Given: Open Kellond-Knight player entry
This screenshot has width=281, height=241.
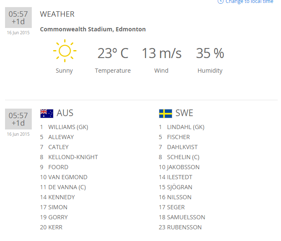Looking at the screenshot, I should tap(73, 157).
